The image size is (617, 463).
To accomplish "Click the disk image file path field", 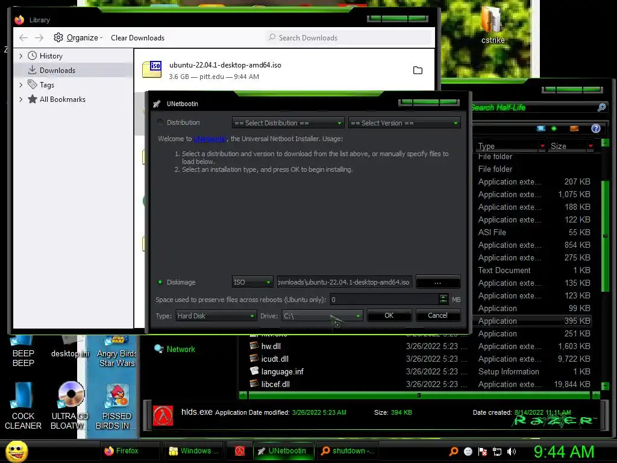I will point(344,282).
